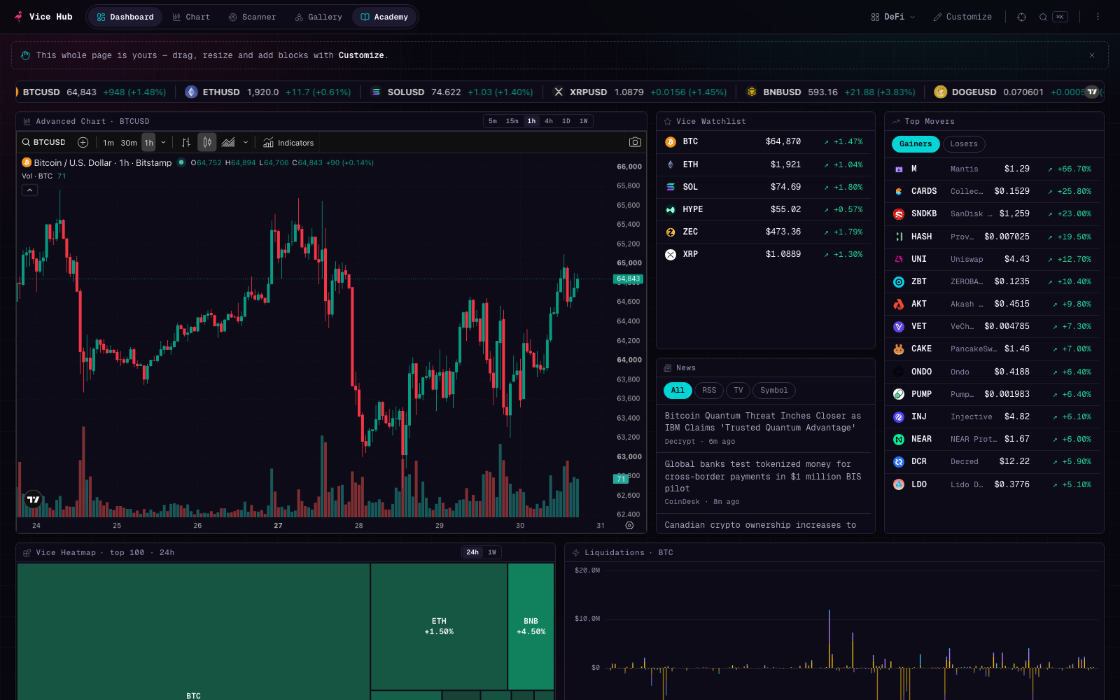The image size is (1120, 700).
Task: Open the Gallery tab
Action: [x=318, y=17]
